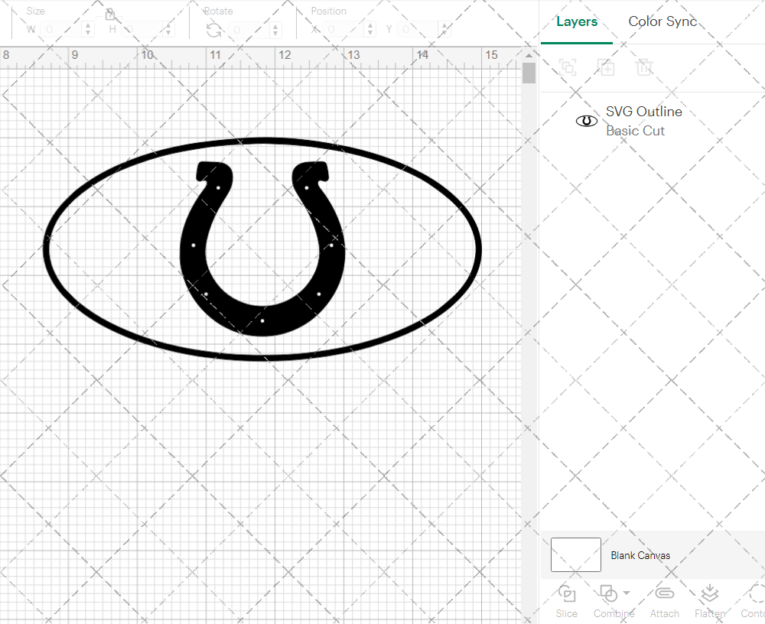Click the delete layer trash icon
765x624 pixels.
(645, 67)
